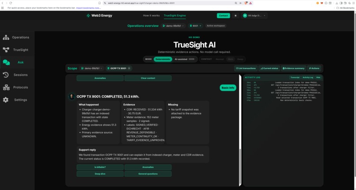
Task: Open the All Bookmarks folder
Action: (345, 8)
